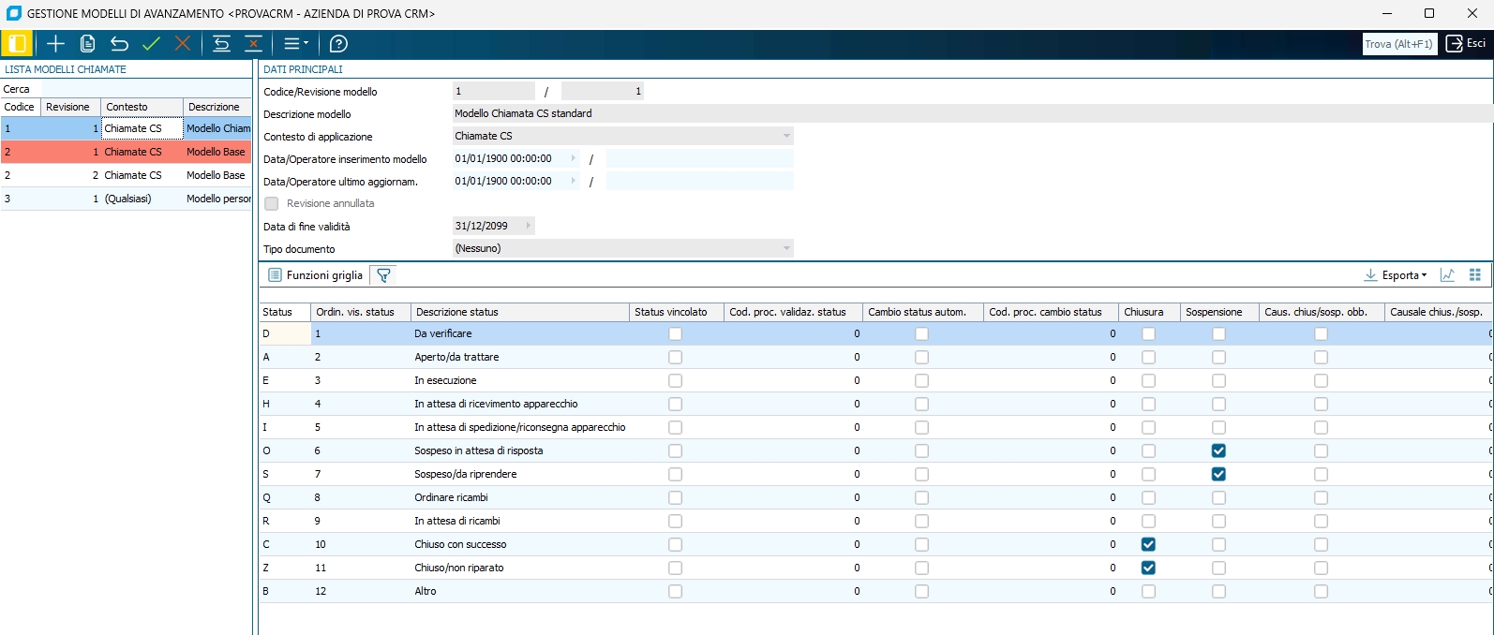The width and height of the screenshot is (1494, 635).
Task: Click the undo arrow icon in toolbar
Action: click(119, 44)
